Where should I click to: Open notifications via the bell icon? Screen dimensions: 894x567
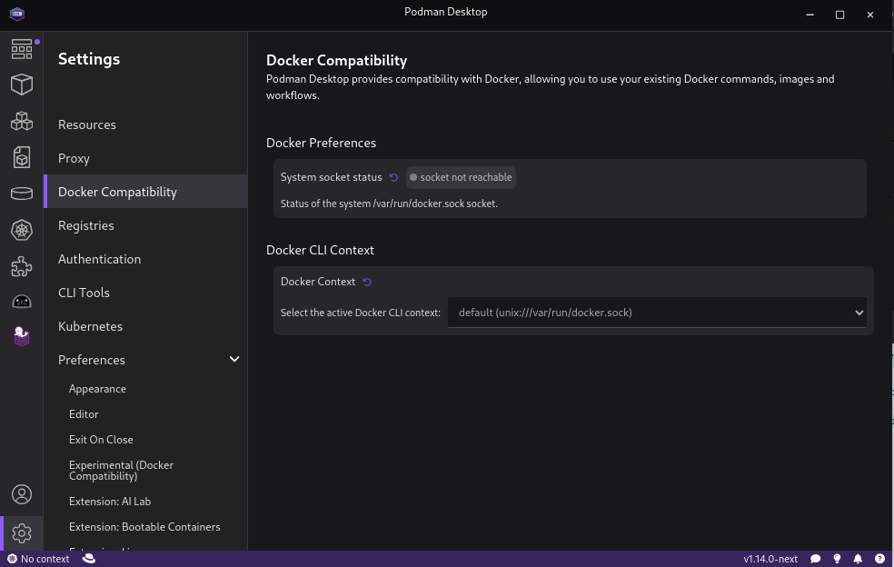point(857,558)
